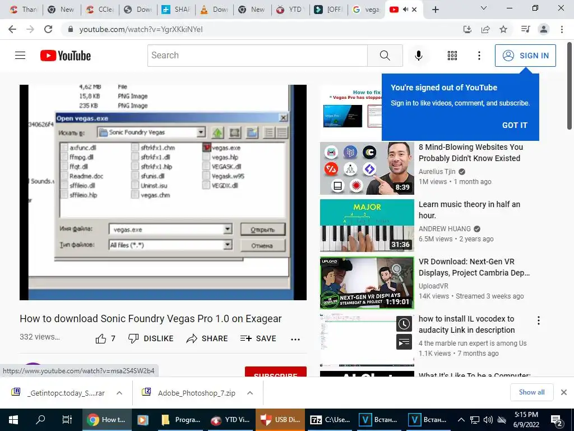Image resolution: width=574 pixels, height=431 pixels.
Task: Show hidden system tray icons
Action: tap(461, 420)
